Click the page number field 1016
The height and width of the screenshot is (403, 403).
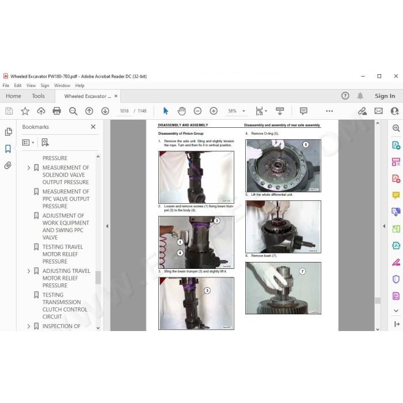124,111
